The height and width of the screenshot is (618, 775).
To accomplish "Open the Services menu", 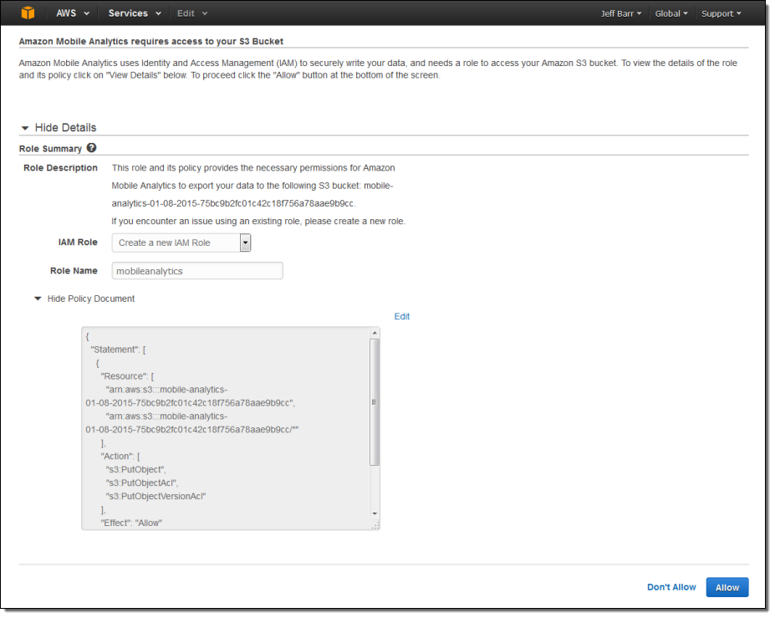I will click(x=134, y=13).
